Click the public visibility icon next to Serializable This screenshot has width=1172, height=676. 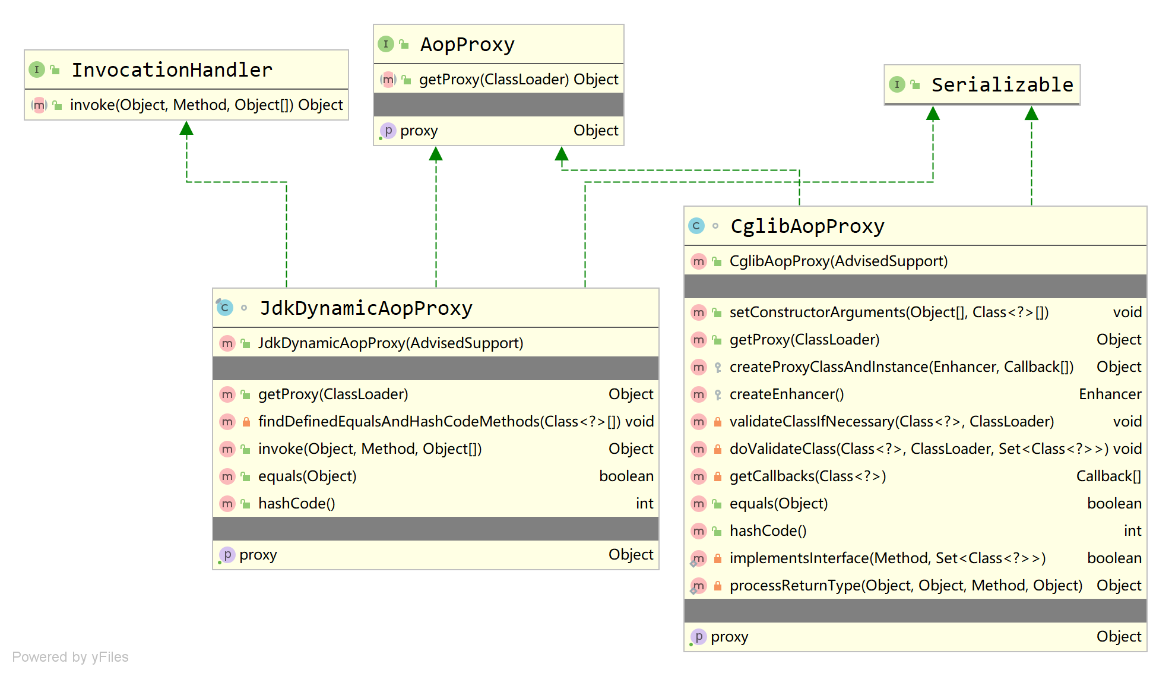pos(915,85)
